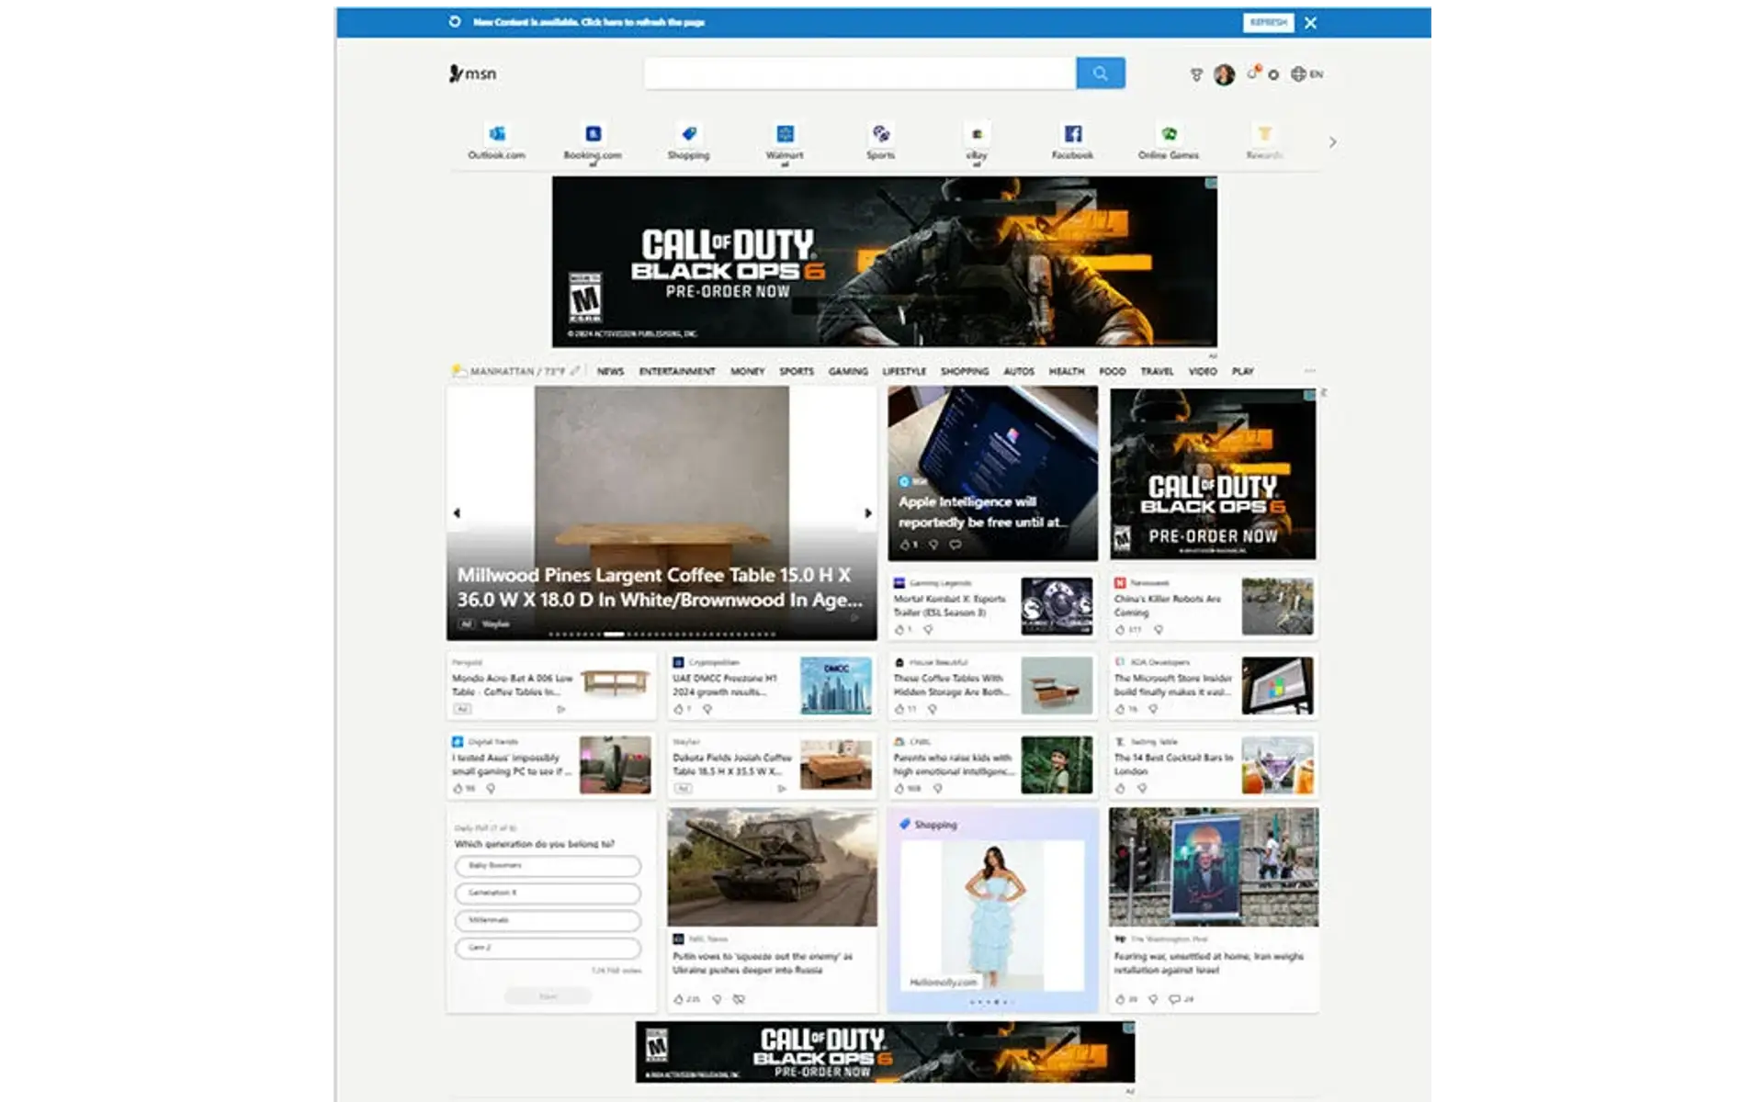
Task: Open the EN language selector
Action: 1306,74
